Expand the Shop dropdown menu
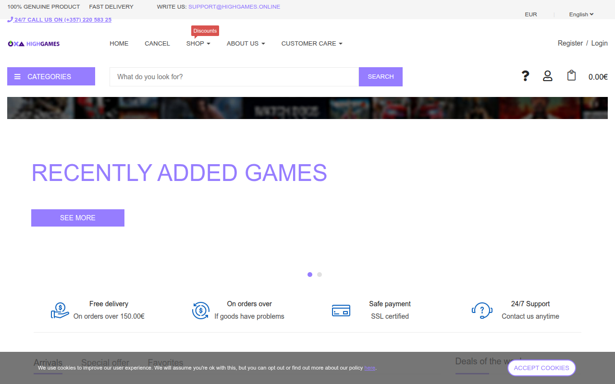 coord(198,43)
